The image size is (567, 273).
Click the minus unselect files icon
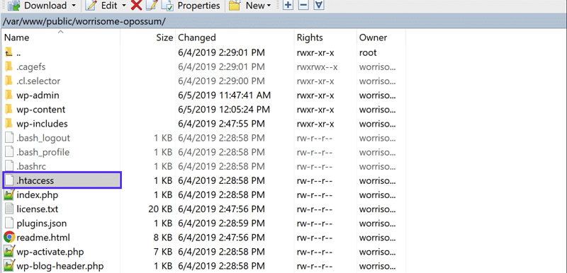click(x=304, y=6)
